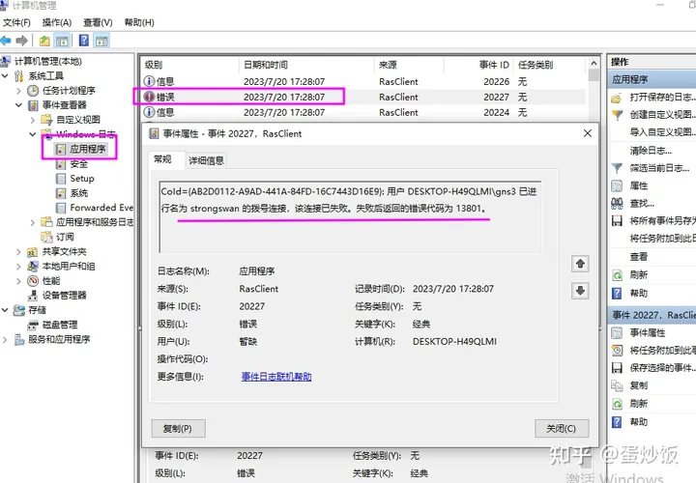
Task: Click the 复制(P) button
Action: click(x=178, y=429)
